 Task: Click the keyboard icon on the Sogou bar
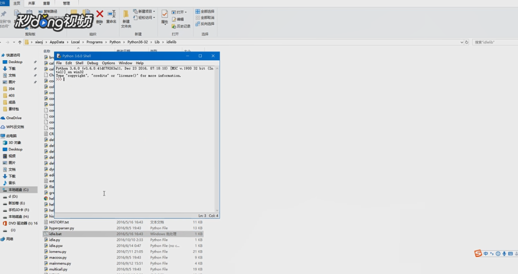[510, 253]
